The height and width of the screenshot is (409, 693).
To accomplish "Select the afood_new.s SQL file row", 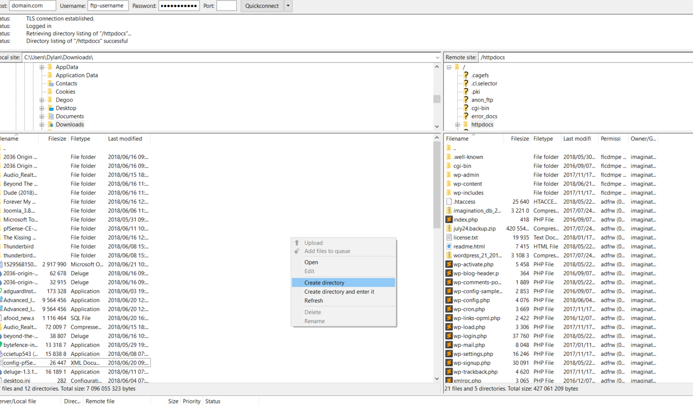I will click(x=75, y=318).
